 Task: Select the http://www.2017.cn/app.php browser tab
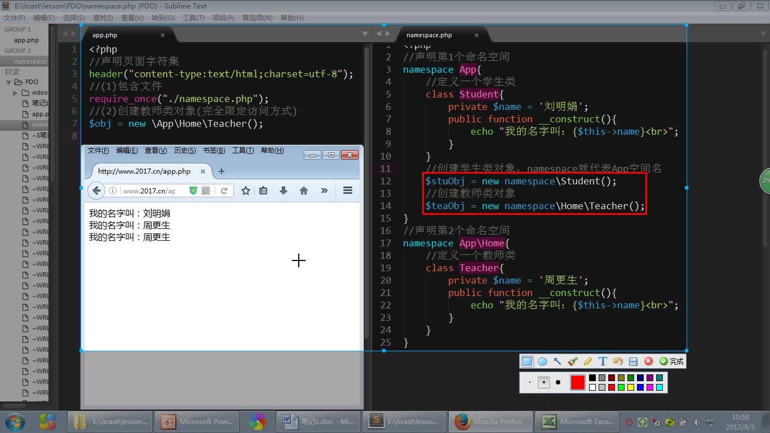tap(149, 171)
